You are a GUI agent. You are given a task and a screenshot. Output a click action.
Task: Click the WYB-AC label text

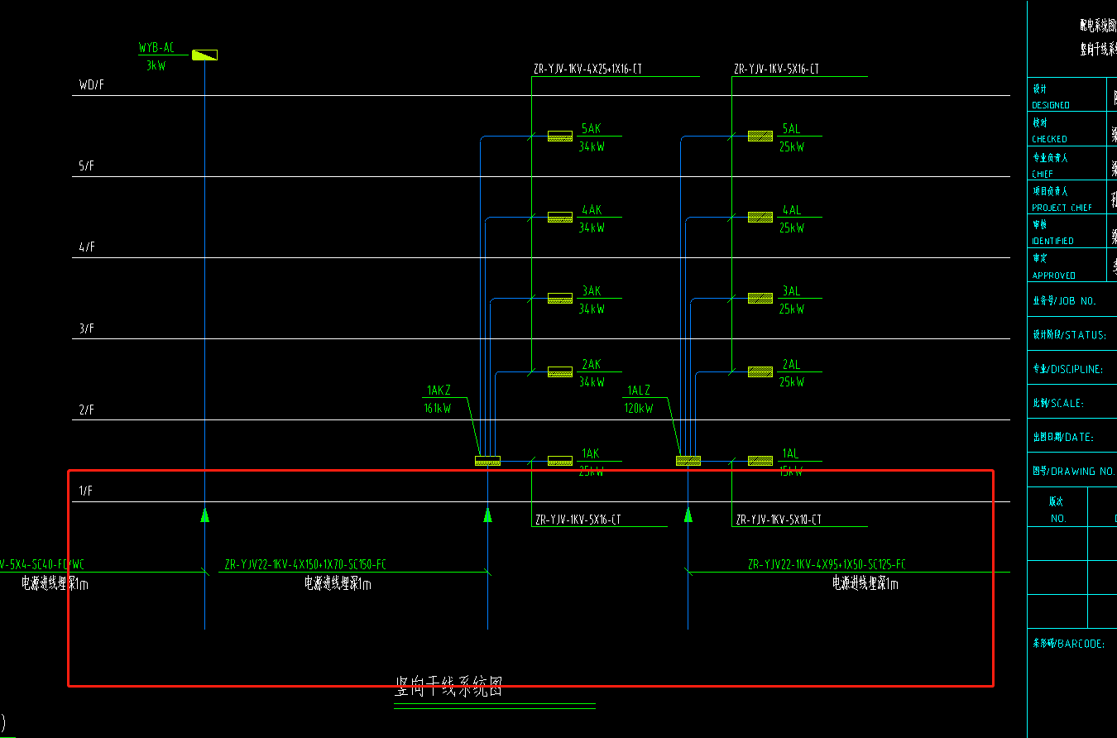[156, 49]
